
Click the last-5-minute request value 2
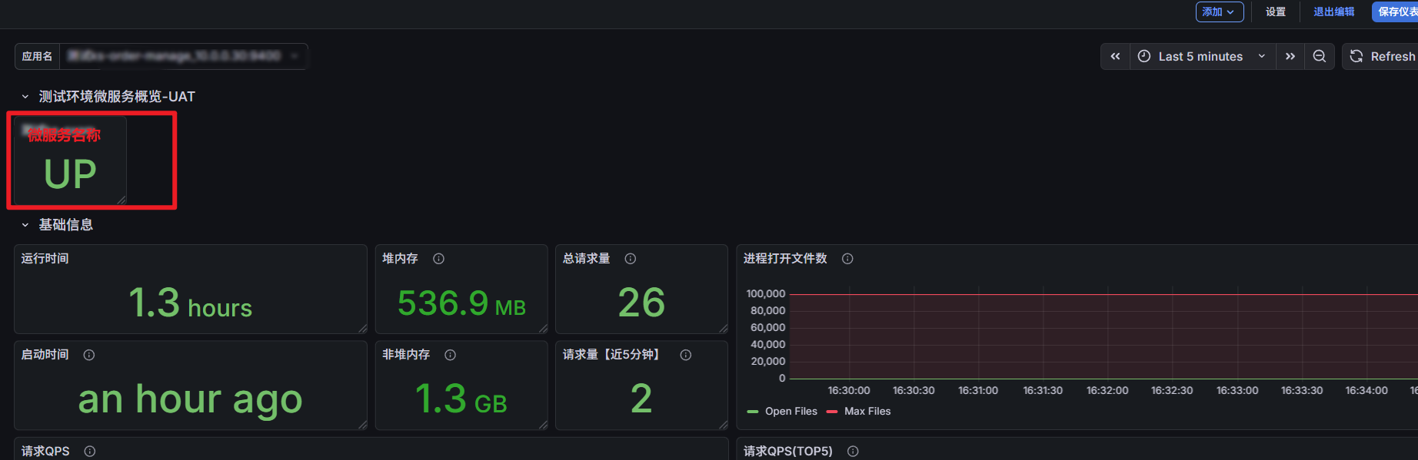(641, 399)
